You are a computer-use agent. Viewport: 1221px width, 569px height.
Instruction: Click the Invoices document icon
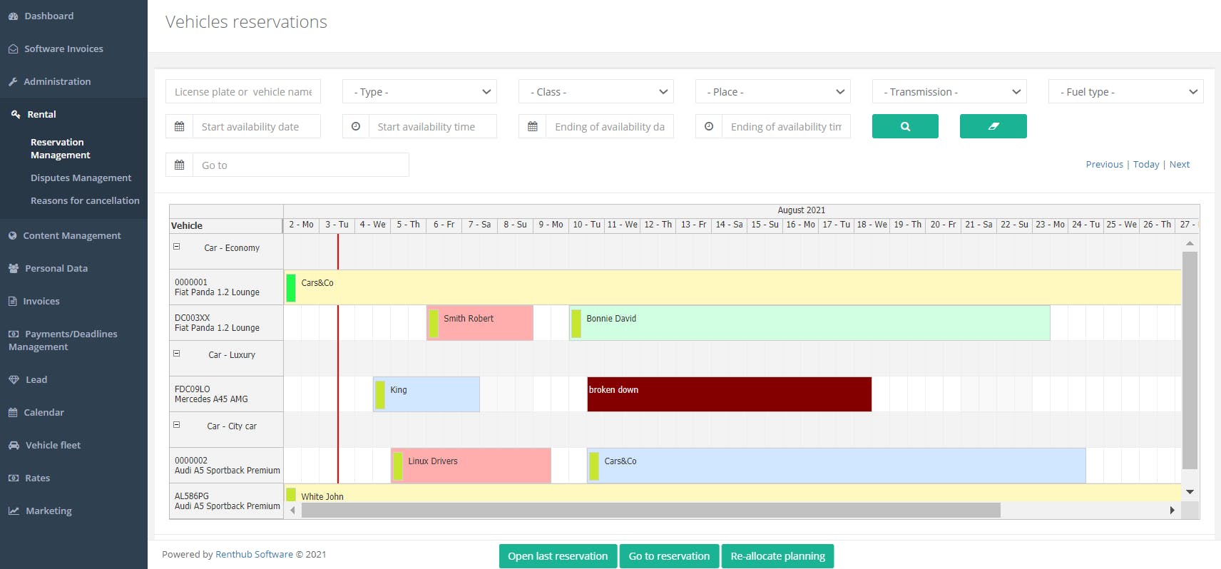click(x=12, y=302)
